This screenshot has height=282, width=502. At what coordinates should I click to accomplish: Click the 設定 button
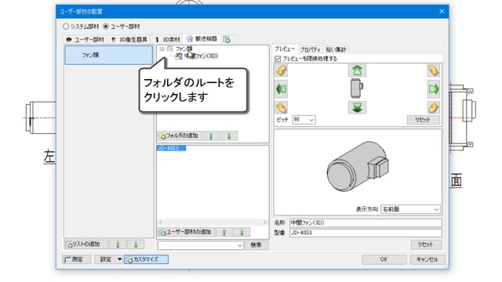(106, 259)
